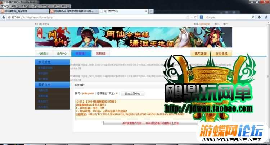Click the mysql_num_rows warning text

[x=124, y=78]
